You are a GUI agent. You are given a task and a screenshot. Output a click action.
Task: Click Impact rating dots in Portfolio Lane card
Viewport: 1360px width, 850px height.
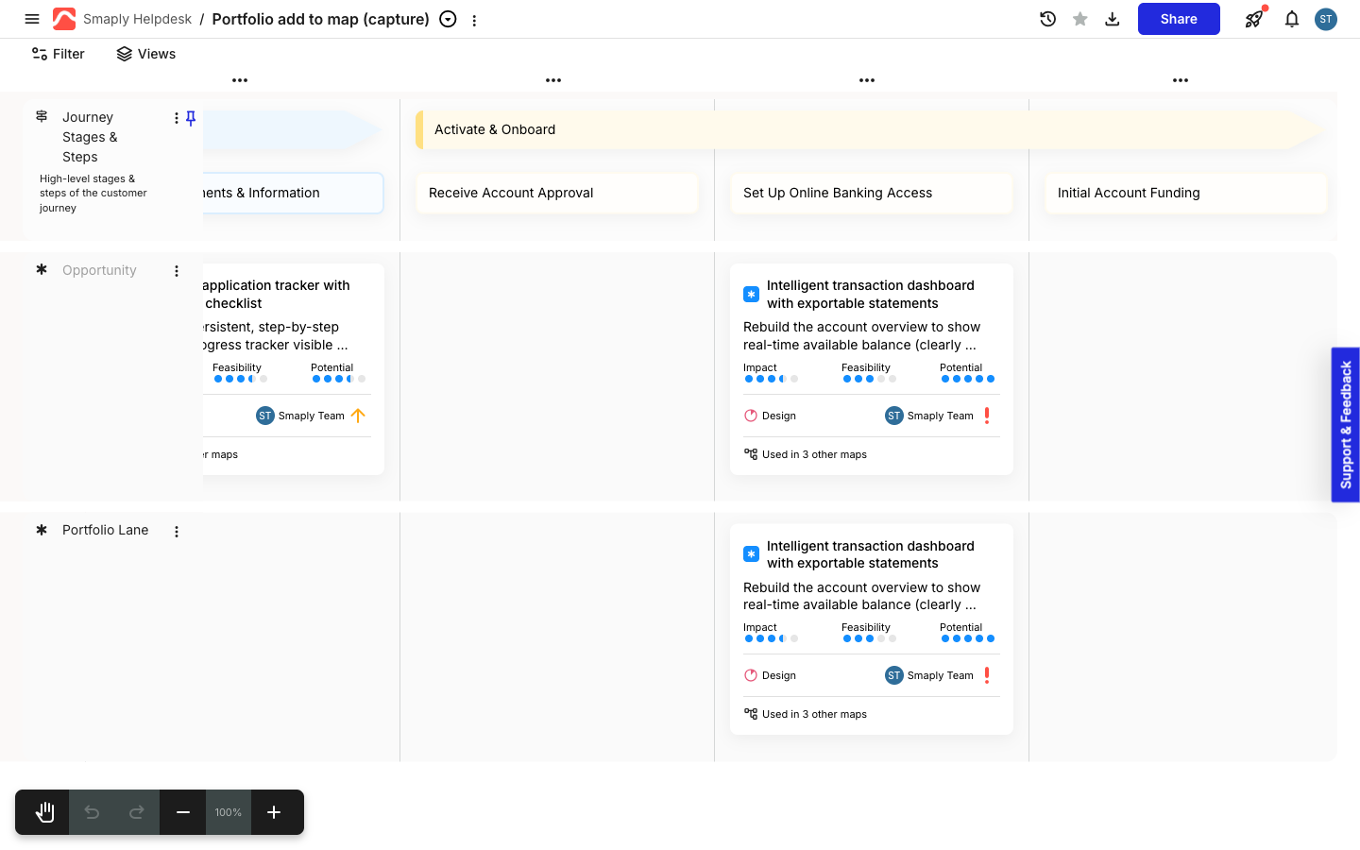[x=772, y=638]
